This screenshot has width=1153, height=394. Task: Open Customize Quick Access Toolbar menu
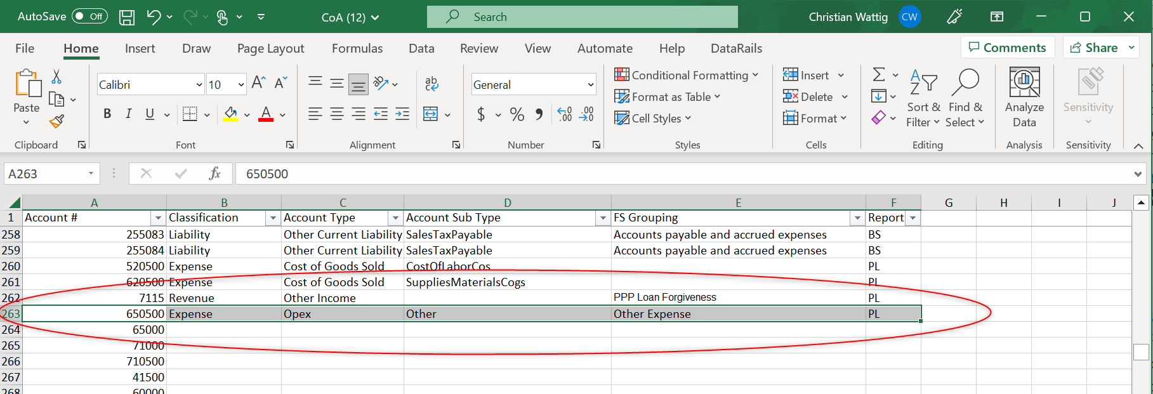tap(261, 17)
